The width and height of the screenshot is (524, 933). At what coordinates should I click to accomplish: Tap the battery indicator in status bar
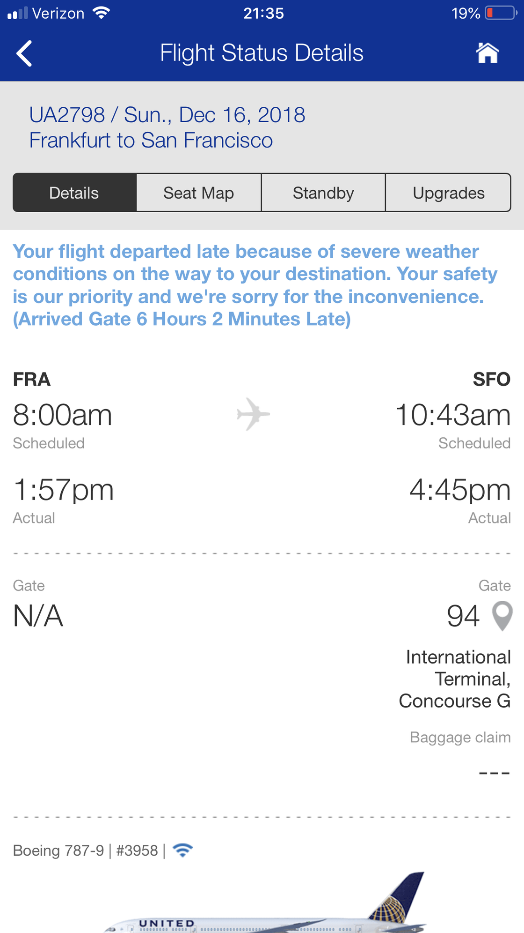click(x=501, y=13)
